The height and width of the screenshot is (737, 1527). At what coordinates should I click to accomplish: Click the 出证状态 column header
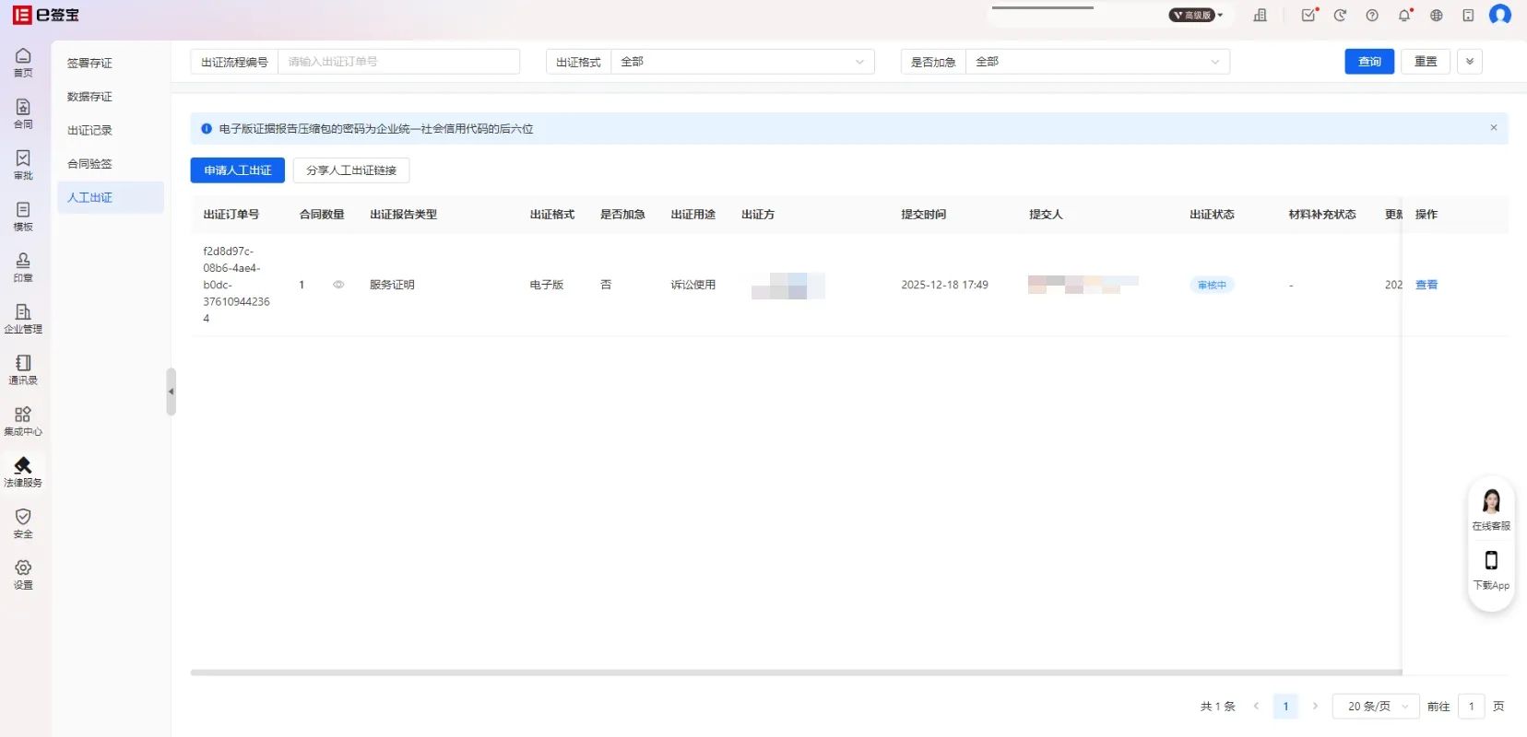[x=1212, y=215]
